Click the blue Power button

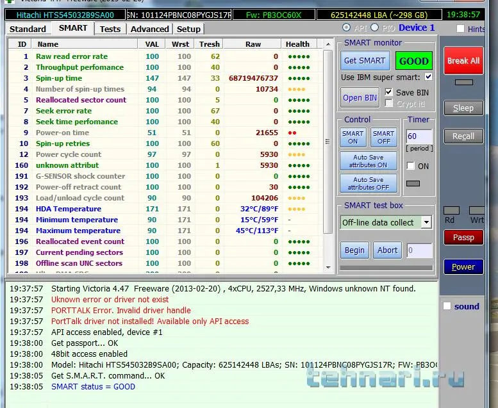coord(463,266)
